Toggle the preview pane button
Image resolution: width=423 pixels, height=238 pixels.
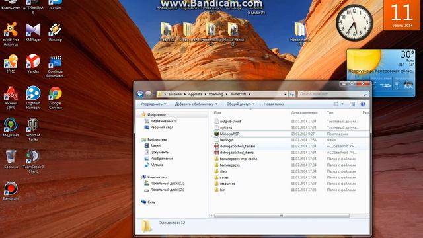352,104
